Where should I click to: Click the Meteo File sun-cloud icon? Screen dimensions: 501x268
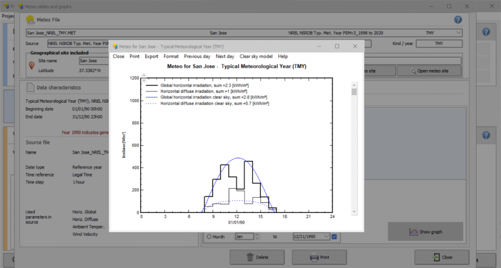[31, 20]
